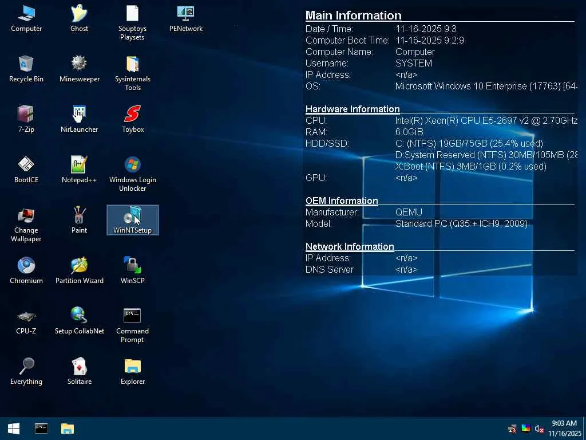586x440 pixels.
Task: Launch BootICE utility icon
Action: [26, 170]
